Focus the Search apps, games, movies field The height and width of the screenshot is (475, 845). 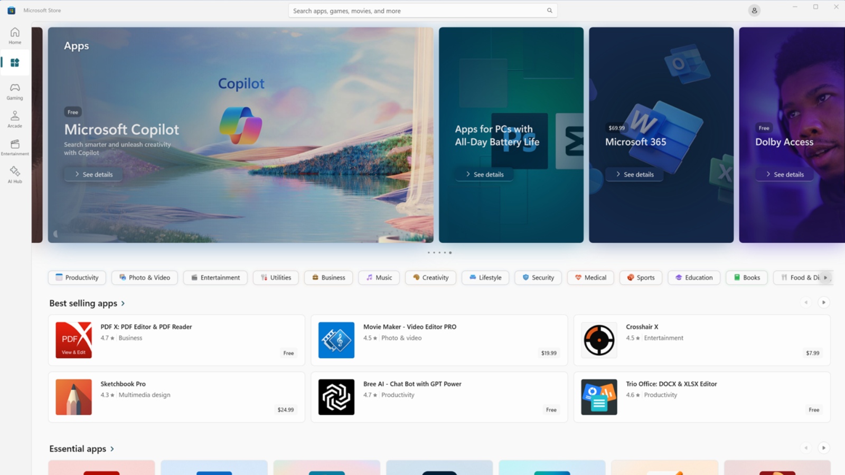pyautogui.click(x=417, y=11)
